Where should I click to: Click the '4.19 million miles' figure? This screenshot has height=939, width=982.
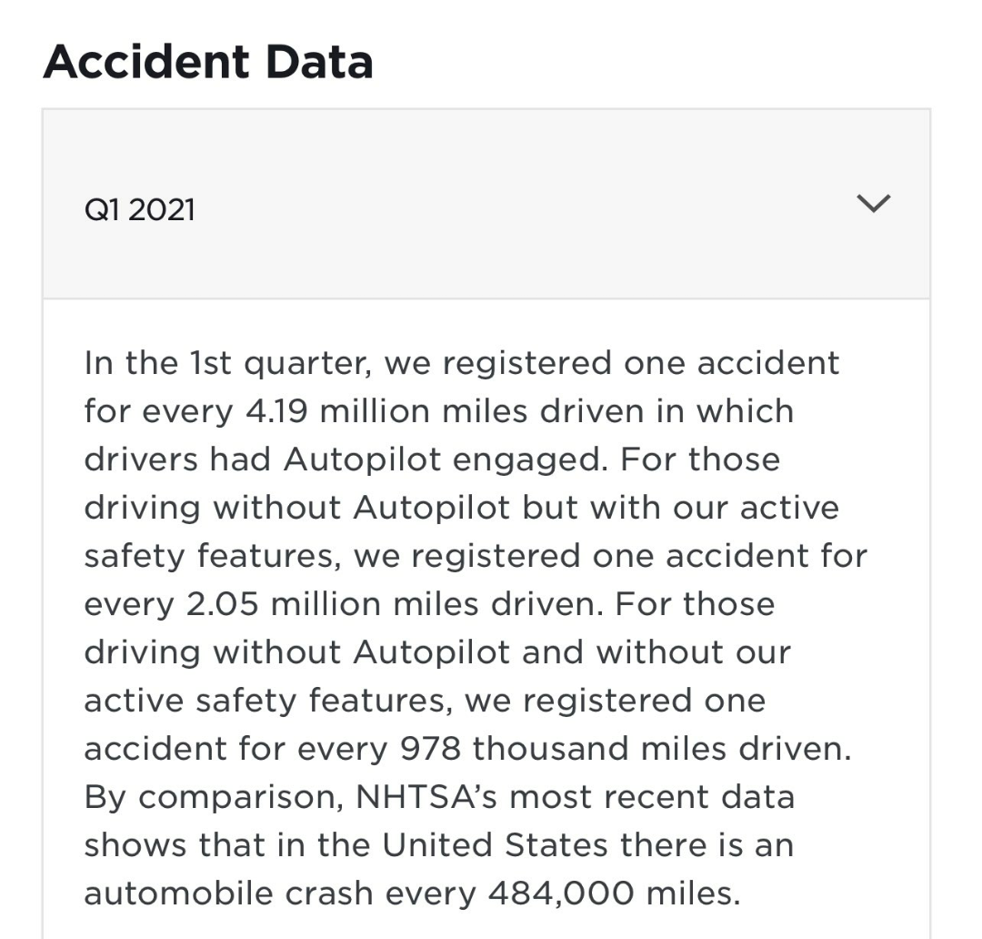tap(387, 411)
